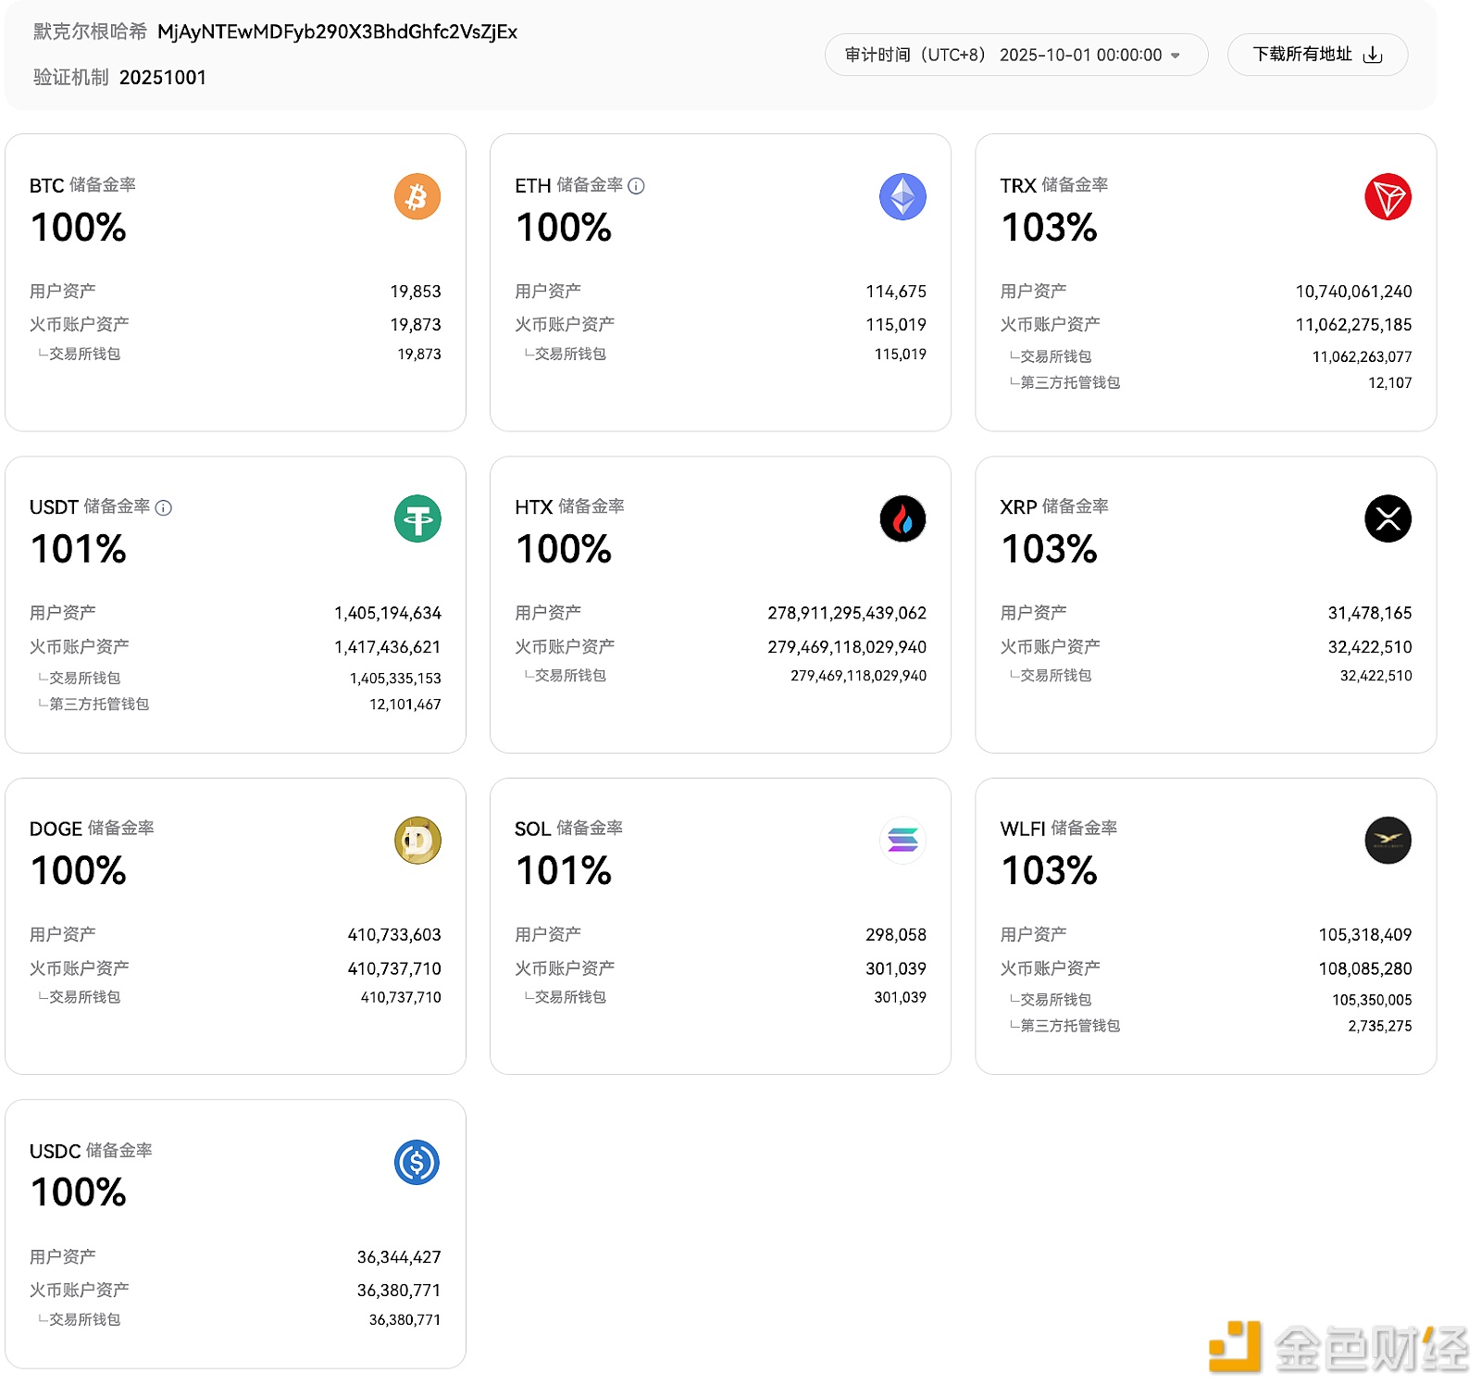
Task: Click the blue USDC coin icon
Action: pos(417,1163)
